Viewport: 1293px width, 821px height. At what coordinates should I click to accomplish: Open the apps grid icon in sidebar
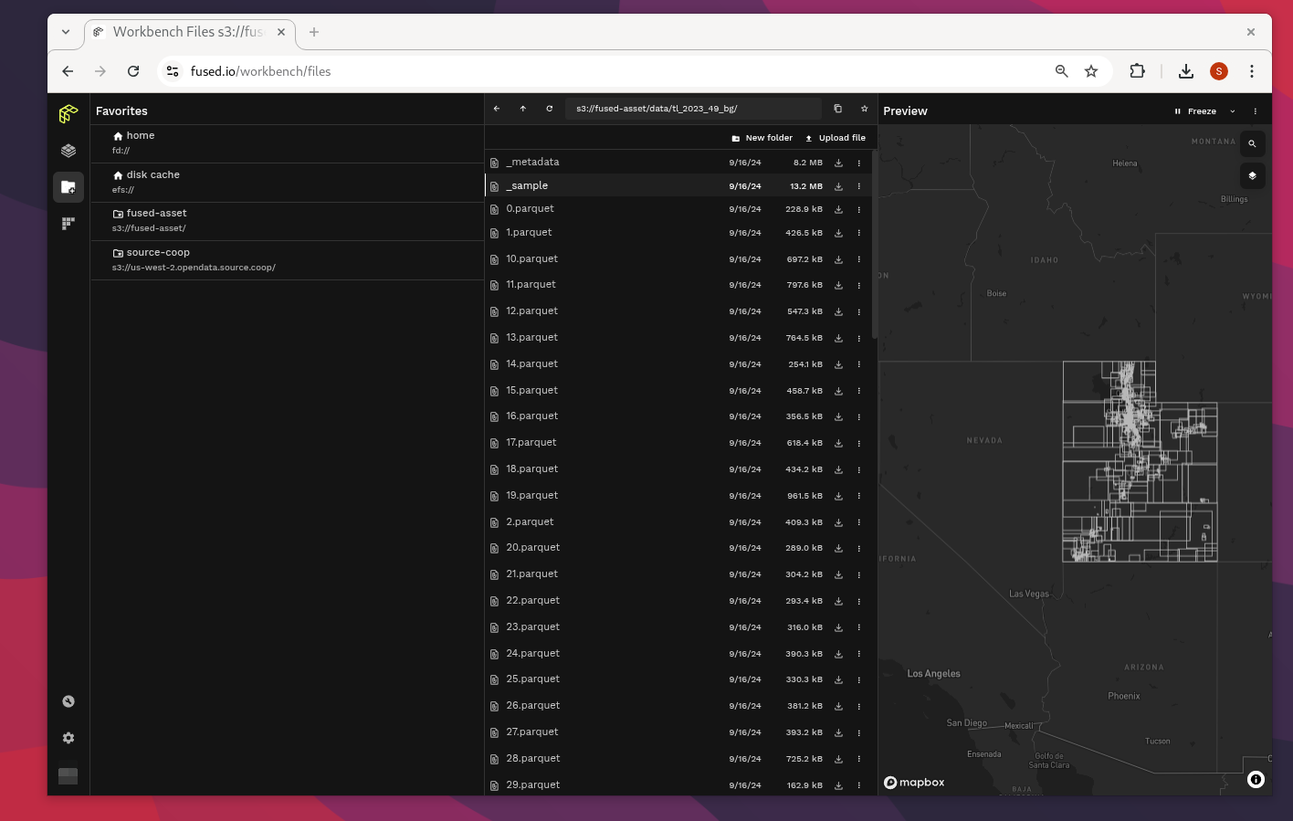pos(68,223)
